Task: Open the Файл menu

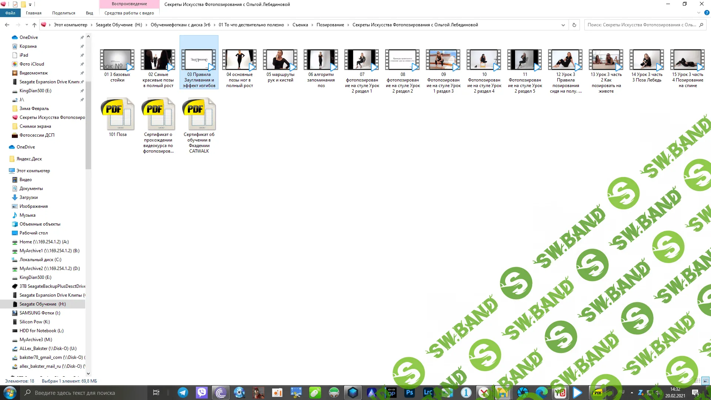Action: coord(10,13)
